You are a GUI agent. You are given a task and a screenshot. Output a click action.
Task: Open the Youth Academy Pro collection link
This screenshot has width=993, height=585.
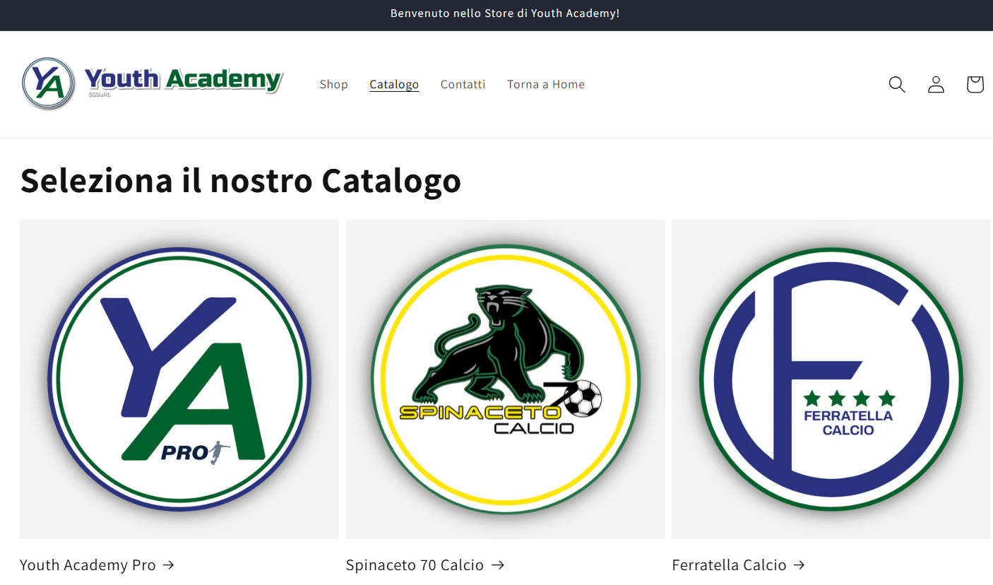coord(88,565)
